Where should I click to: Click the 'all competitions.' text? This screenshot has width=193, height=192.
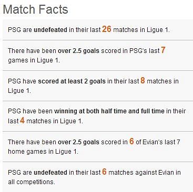click(32, 182)
